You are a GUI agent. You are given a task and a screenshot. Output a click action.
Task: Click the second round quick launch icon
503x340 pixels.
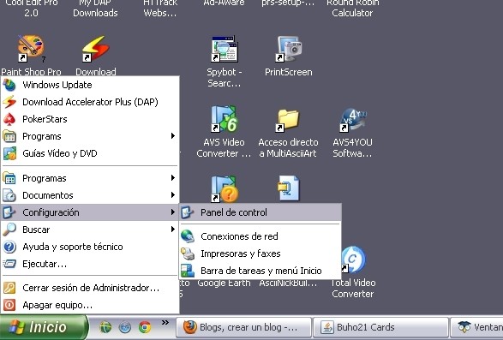click(125, 327)
